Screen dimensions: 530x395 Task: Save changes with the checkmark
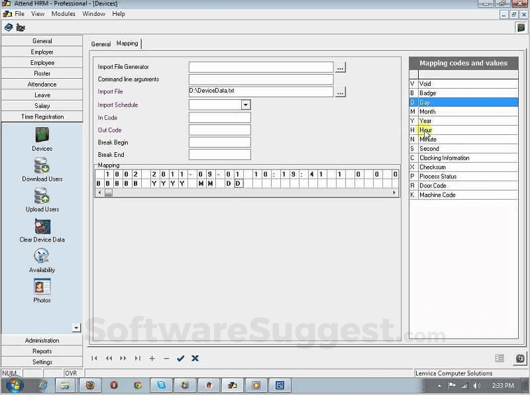[x=180, y=358]
